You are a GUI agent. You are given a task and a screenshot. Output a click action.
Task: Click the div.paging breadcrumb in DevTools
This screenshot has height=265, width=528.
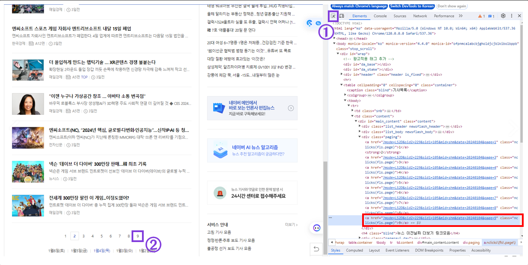coord(471,242)
